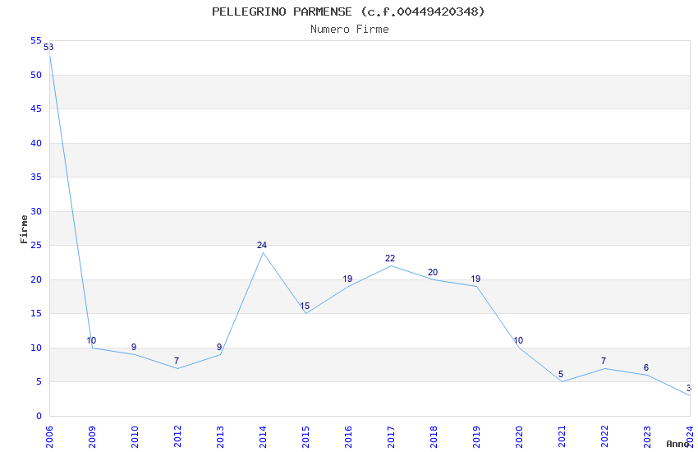The image size is (698, 452).
Task: Click the chart title PELLEGRINO PARMENSE
Action: (x=348, y=12)
